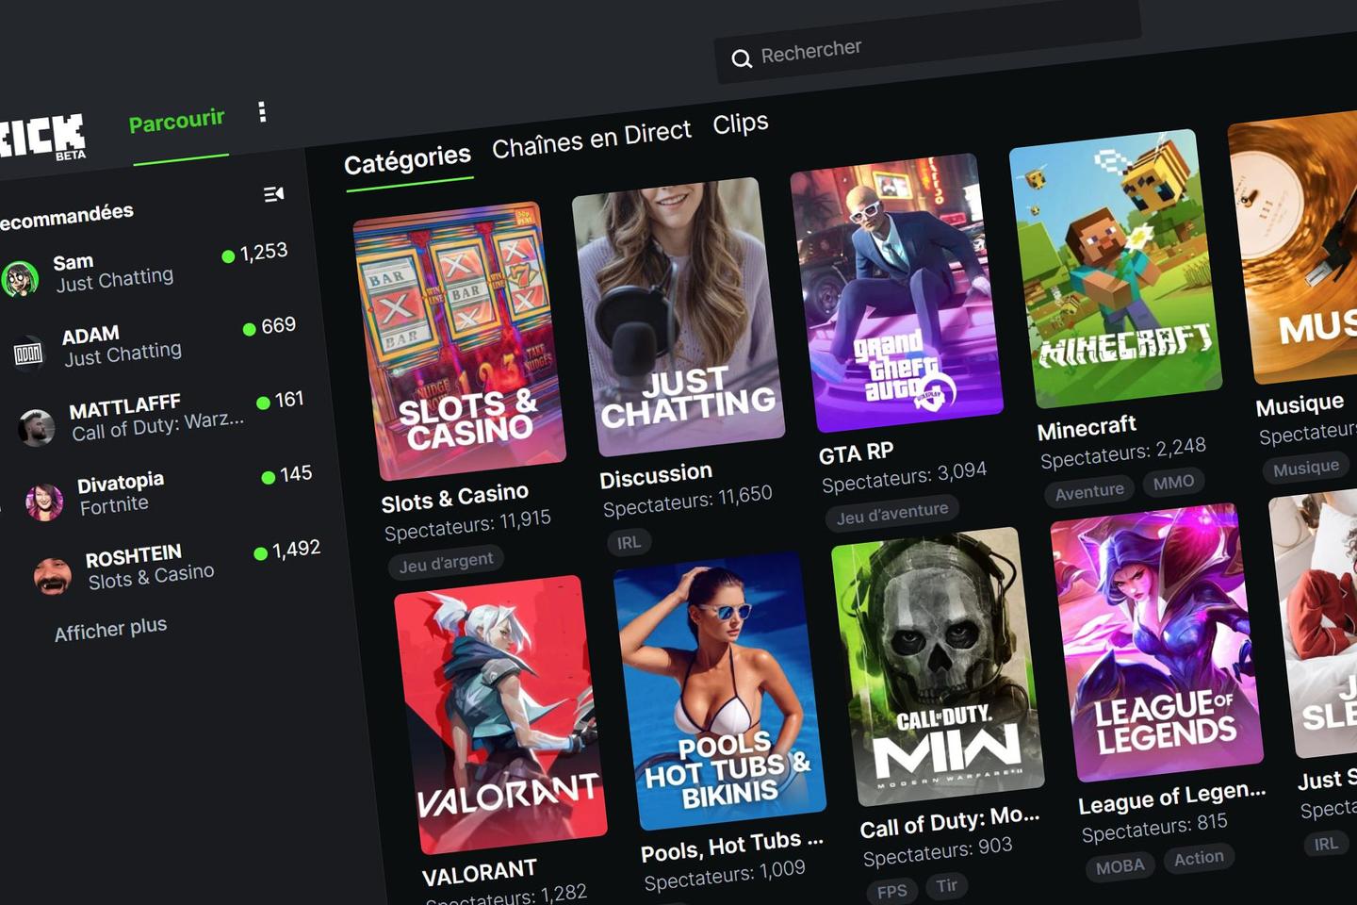Switch to Chaînes en Direct tab
The image size is (1357, 905).
[592, 140]
